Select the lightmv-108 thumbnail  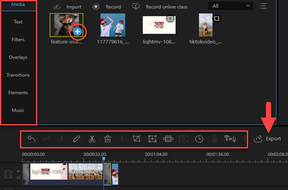click(x=159, y=25)
